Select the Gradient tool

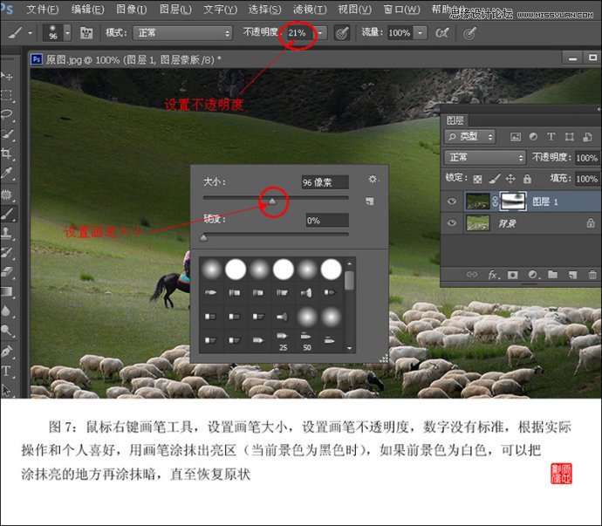(x=7, y=292)
